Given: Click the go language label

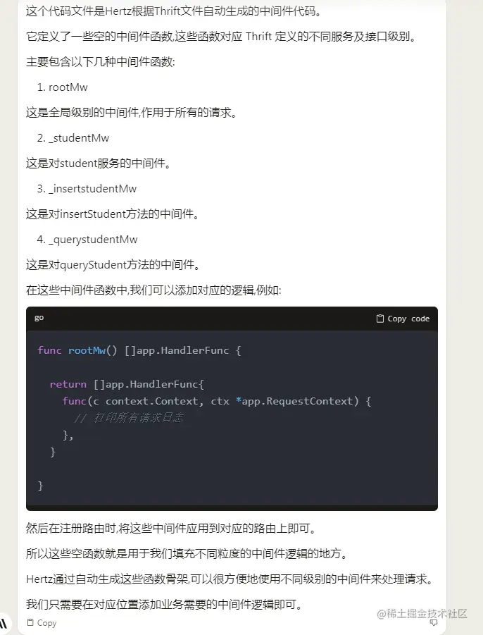Looking at the screenshot, I should [x=39, y=318].
